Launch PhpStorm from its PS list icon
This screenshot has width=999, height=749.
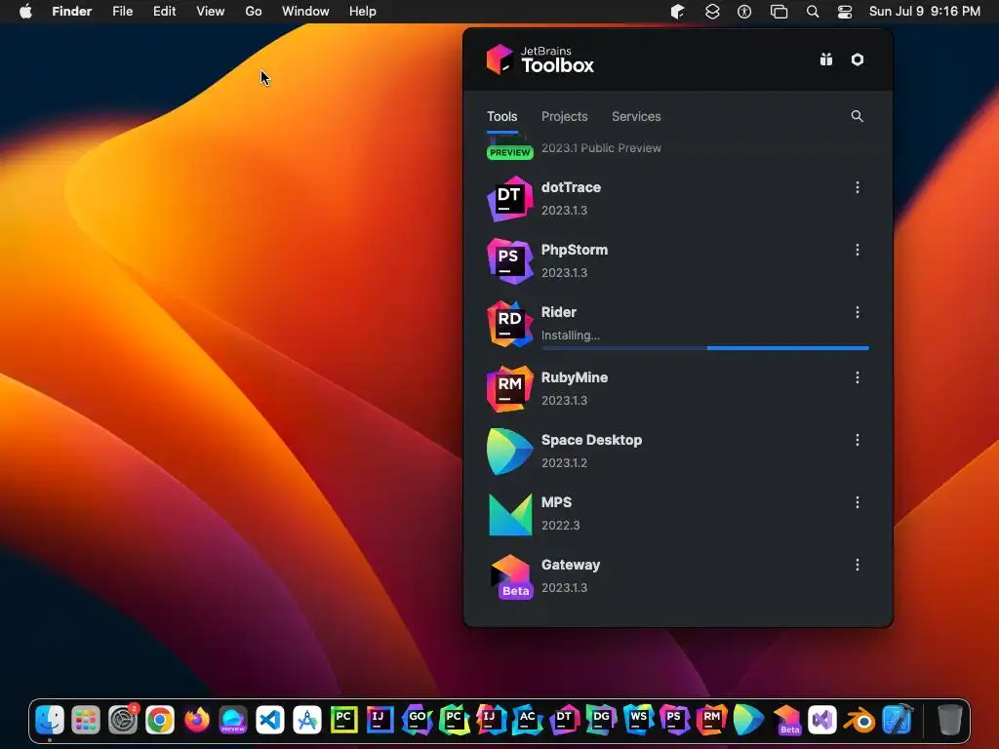(509, 261)
